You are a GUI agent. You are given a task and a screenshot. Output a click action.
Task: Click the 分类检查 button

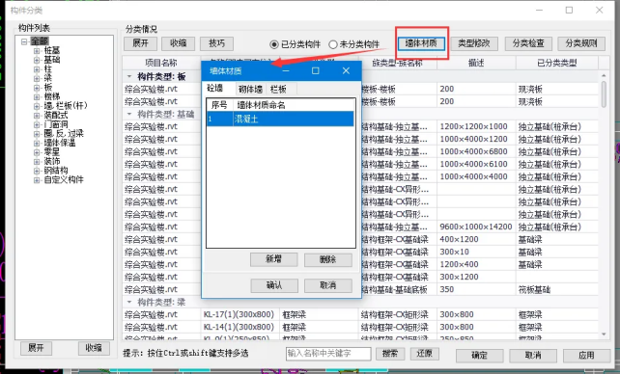click(x=528, y=43)
